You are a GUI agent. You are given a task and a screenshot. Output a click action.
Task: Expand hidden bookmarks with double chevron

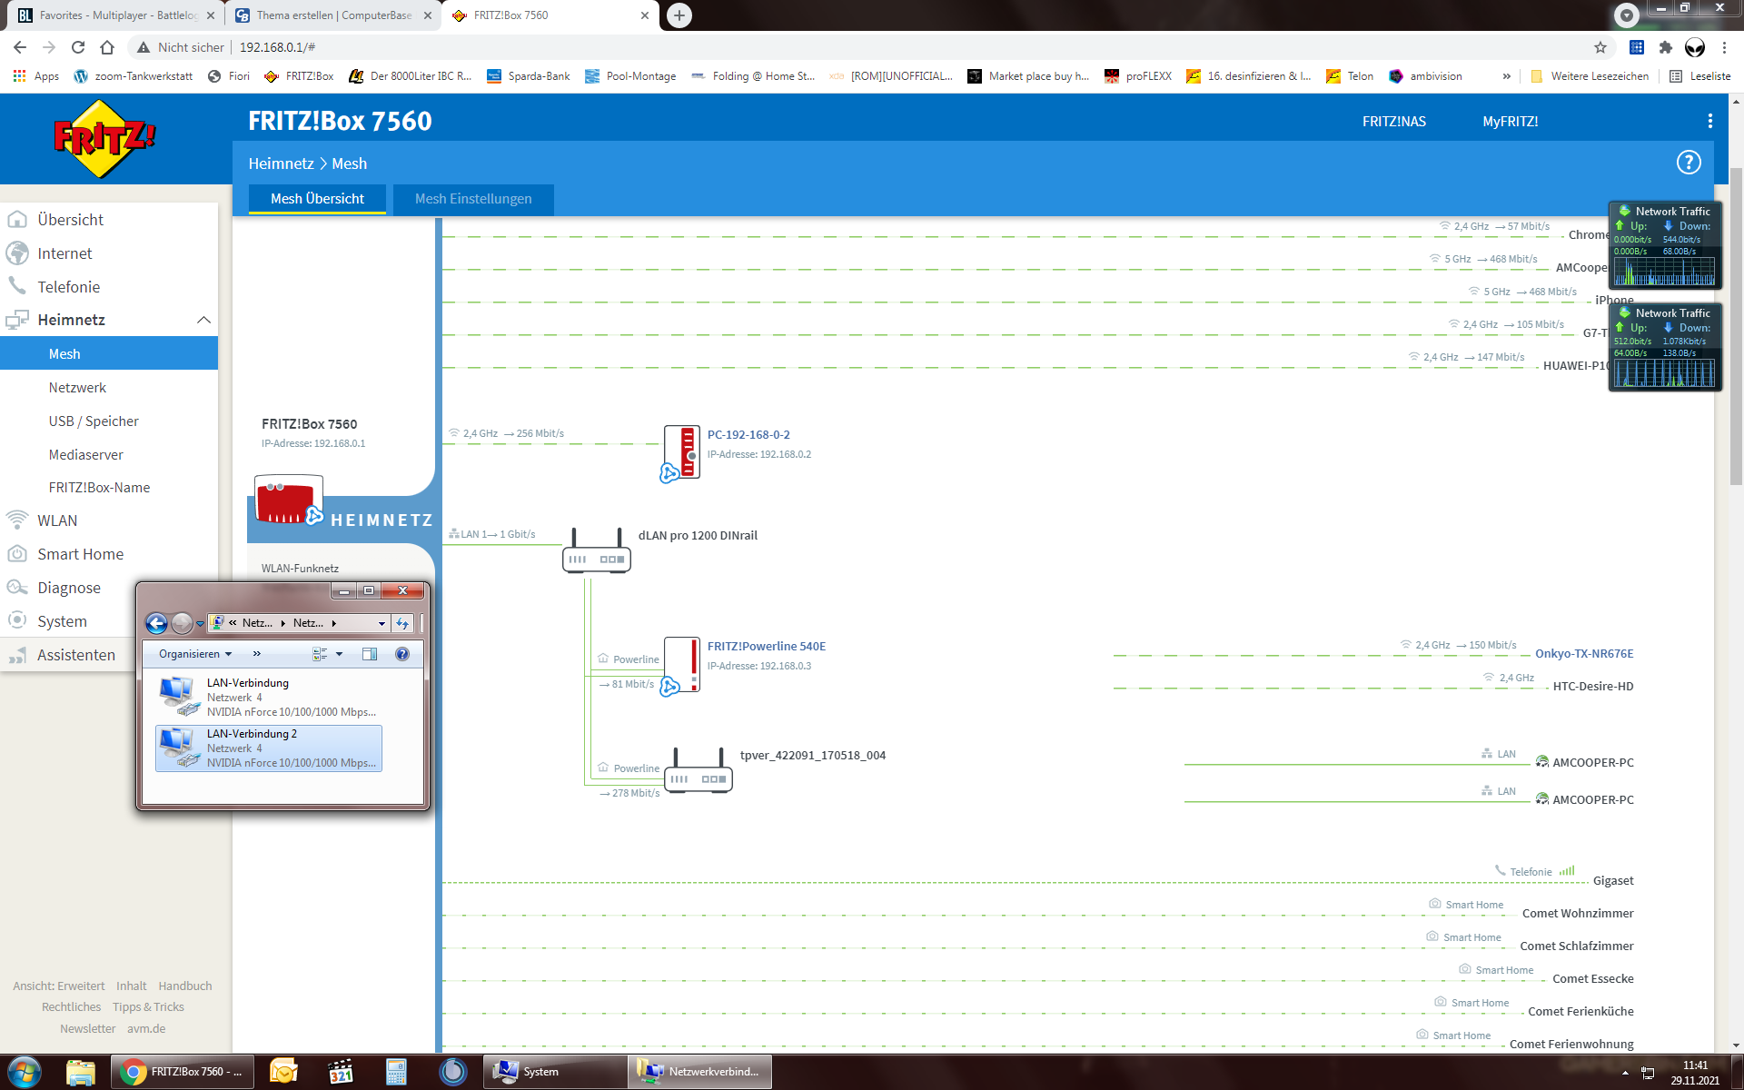click(x=1506, y=76)
